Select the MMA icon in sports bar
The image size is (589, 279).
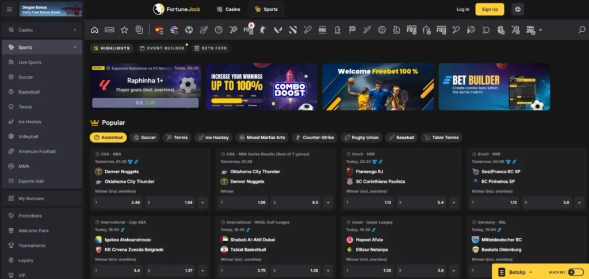(x=322, y=30)
